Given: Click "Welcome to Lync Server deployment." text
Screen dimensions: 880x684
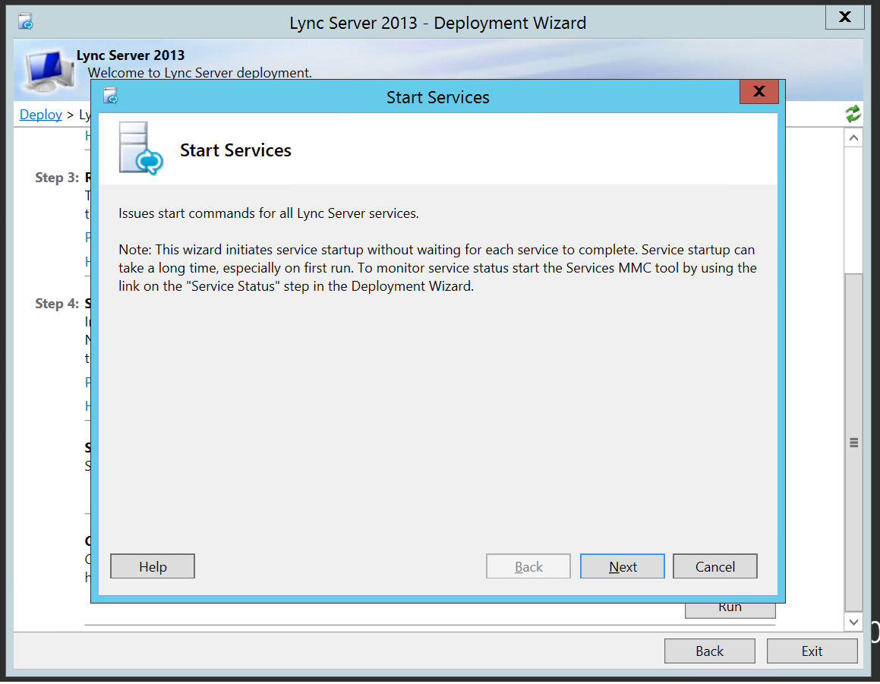Looking at the screenshot, I should tap(200, 73).
